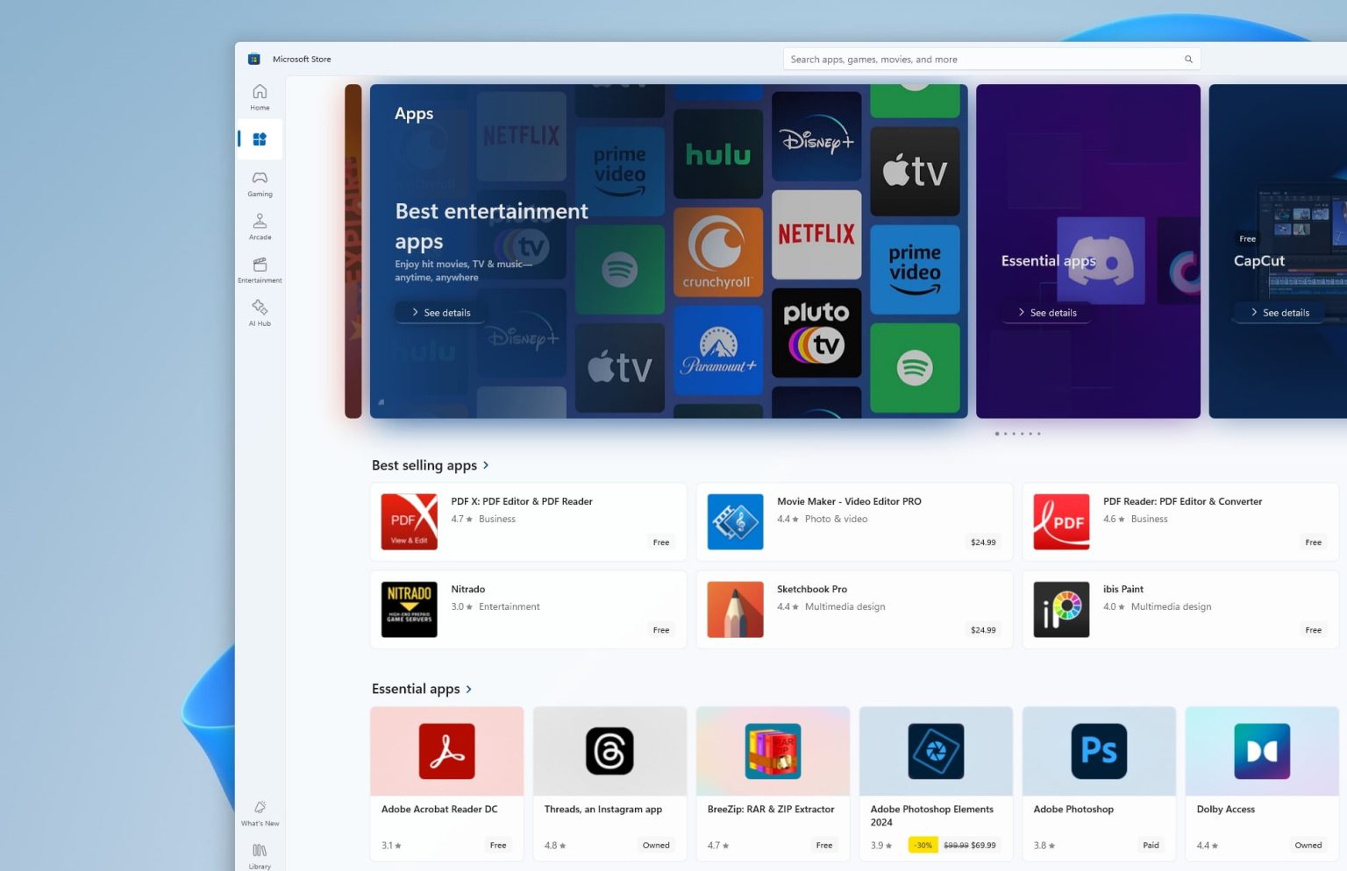Select the second carousel navigation dot
Viewport: 1347px width, 871px height.
[x=1005, y=433]
